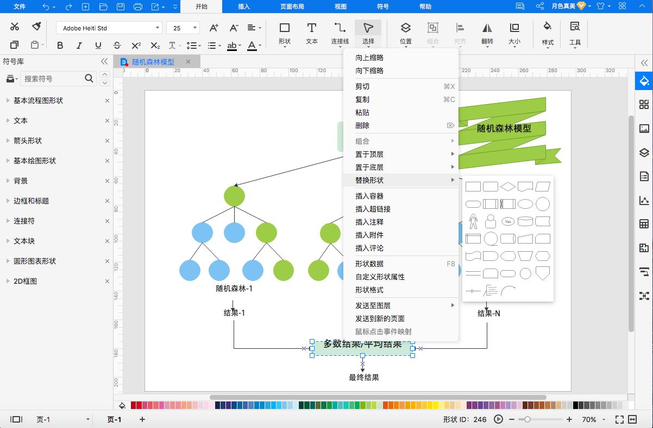
Task: Click the layers icon in right sidebar
Action: tap(644, 152)
